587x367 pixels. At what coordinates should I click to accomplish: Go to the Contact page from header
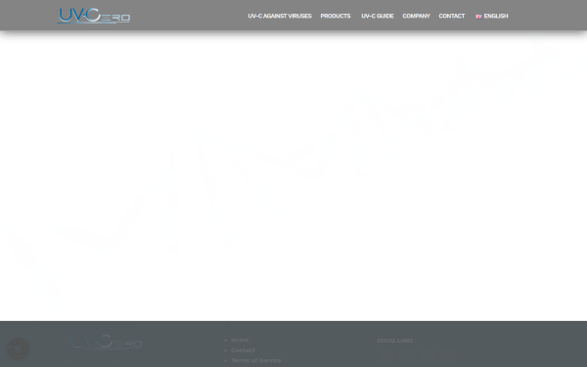[452, 16]
